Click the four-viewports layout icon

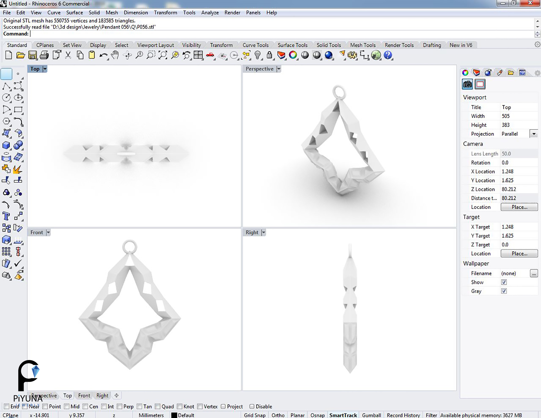[x=198, y=55]
